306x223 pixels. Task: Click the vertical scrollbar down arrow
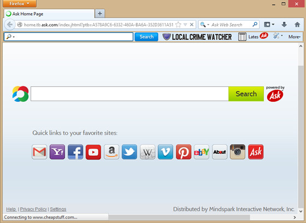click(x=301, y=211)
